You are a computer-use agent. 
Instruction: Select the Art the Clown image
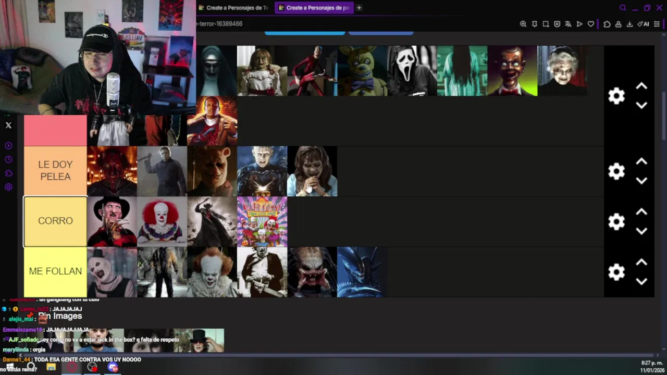[x=112, y=272]
